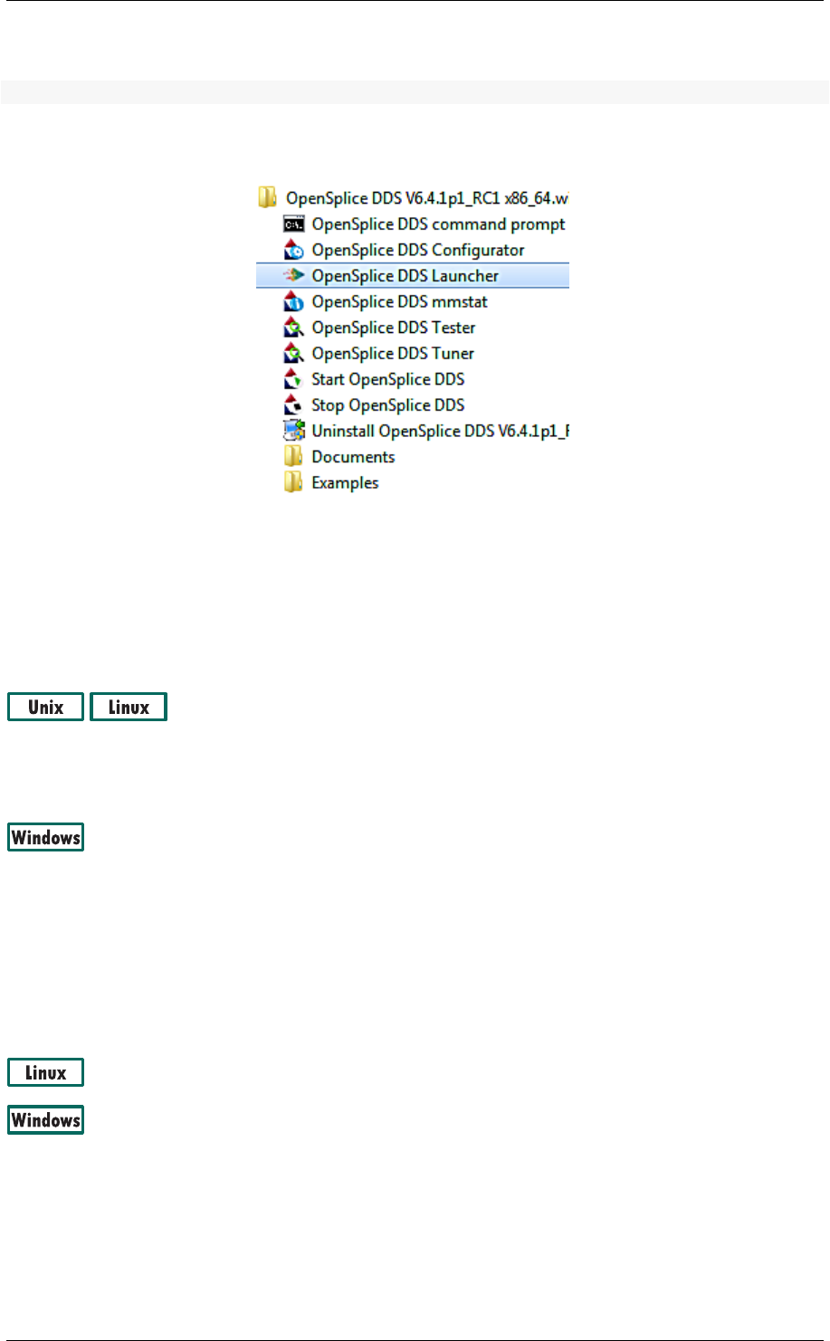Screen dimensions: 830x1341
Task: Click the Documents folder icon
Action: pyautogui.click(x=293, y=456)
